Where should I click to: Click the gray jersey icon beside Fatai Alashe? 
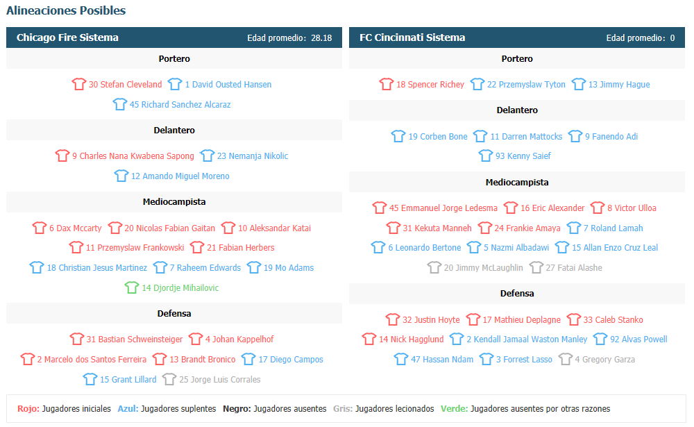pos(536,267)
